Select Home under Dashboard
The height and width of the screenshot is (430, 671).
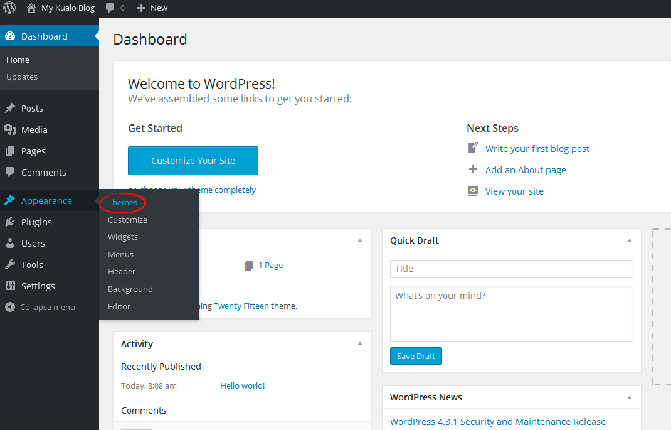18,60
